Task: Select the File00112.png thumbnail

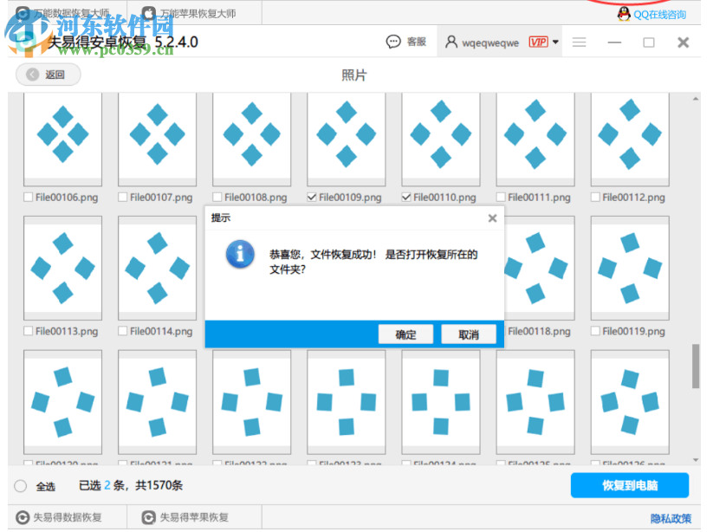Action: (630, 139)
